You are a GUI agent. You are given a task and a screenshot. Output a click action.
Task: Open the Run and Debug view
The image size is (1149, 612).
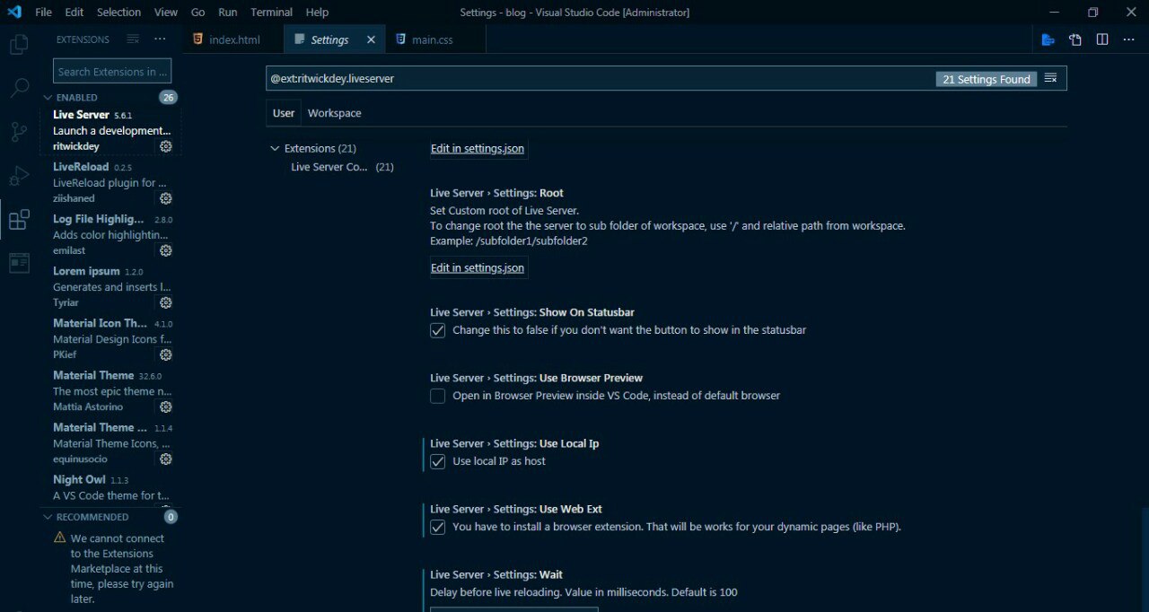(x=19, y=176)
